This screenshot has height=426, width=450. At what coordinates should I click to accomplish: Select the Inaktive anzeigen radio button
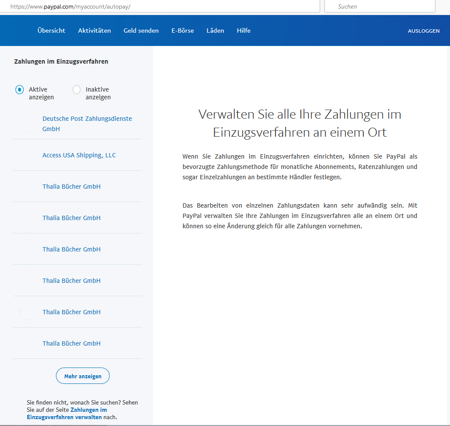[x=76, y=90]
